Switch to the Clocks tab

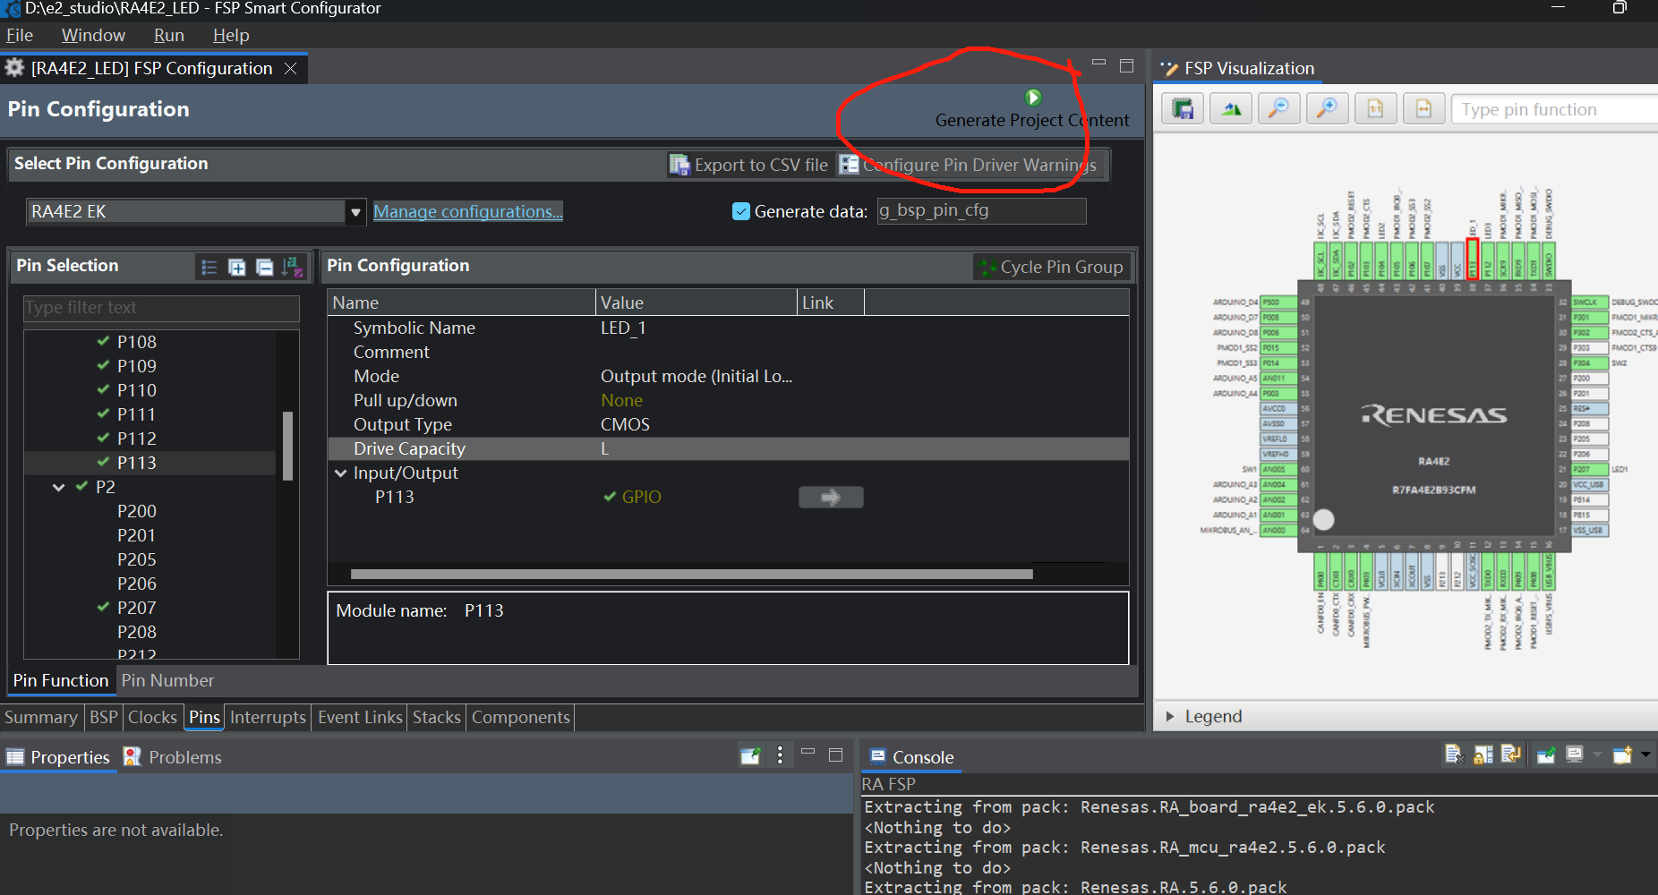[x=152, y=718]
